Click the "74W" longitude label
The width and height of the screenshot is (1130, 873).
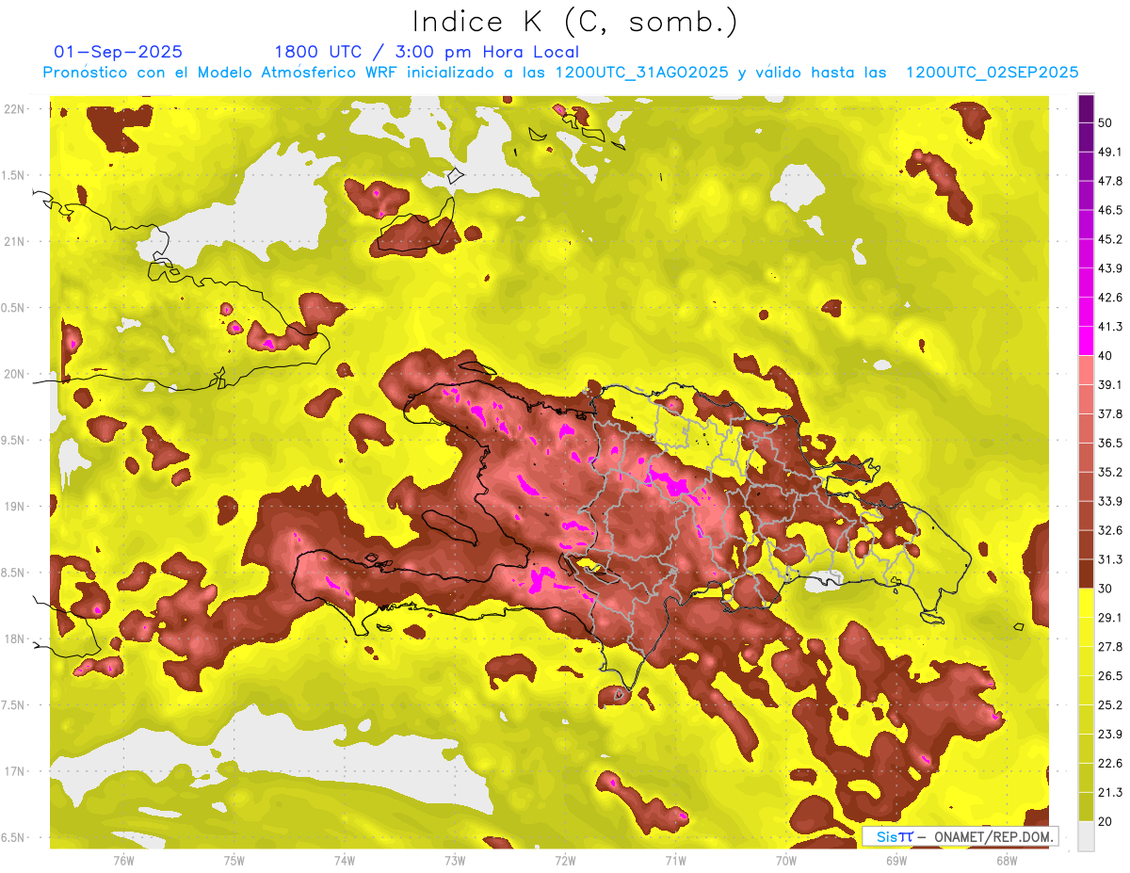coord(344,860)
